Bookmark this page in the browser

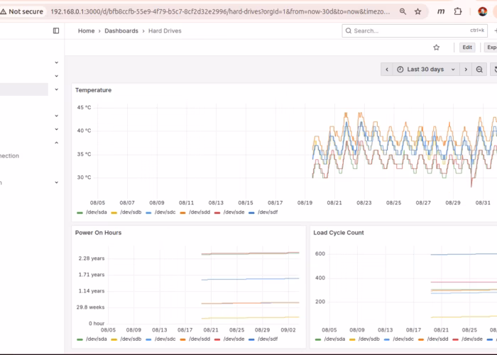tap(418, 11)
